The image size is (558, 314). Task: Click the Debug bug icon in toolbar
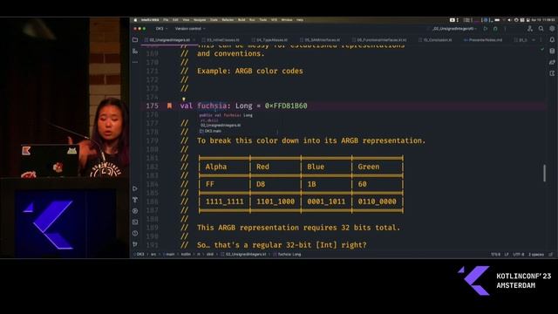click(x=495, y=29)
